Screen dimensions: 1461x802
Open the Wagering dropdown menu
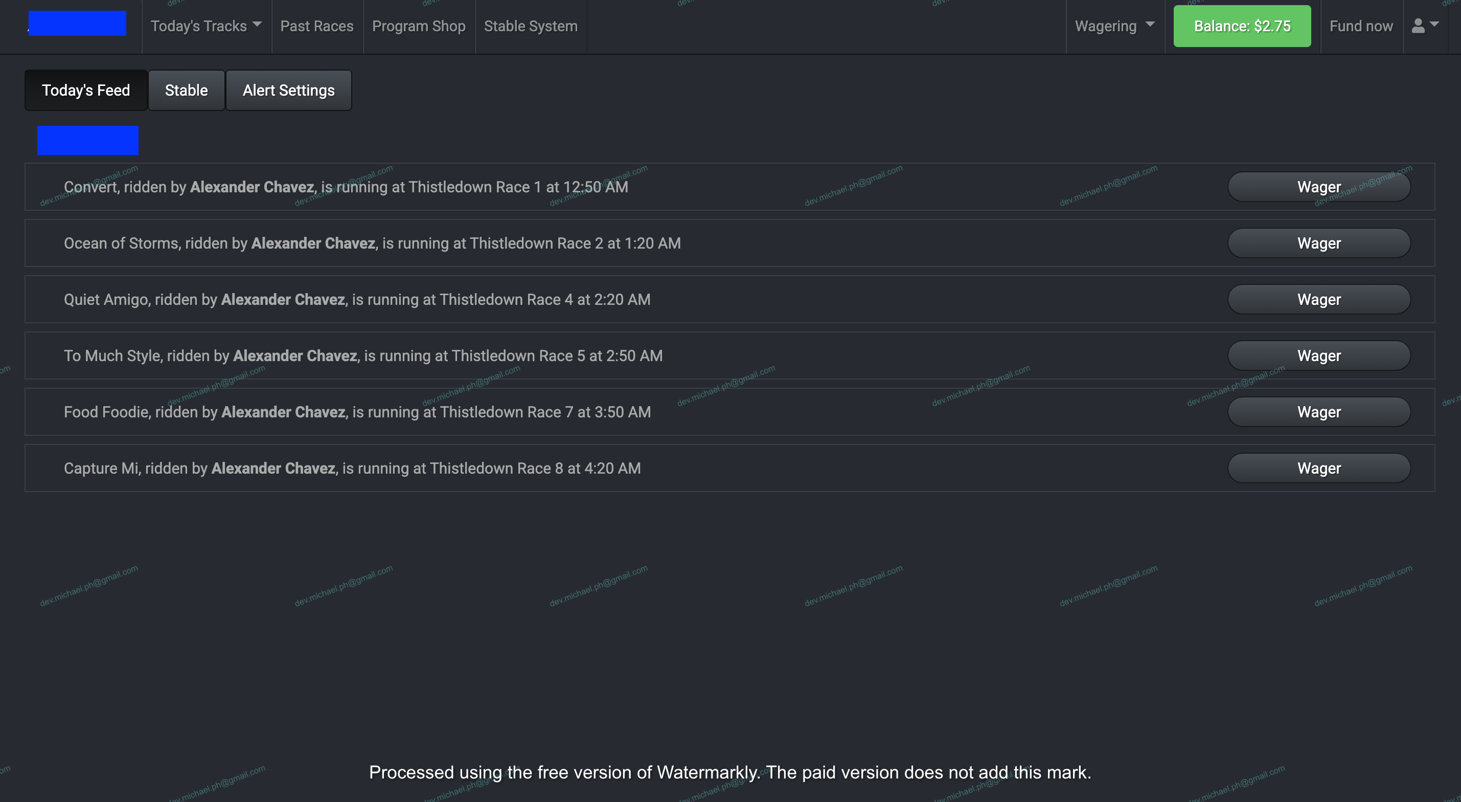(1114, 26)
